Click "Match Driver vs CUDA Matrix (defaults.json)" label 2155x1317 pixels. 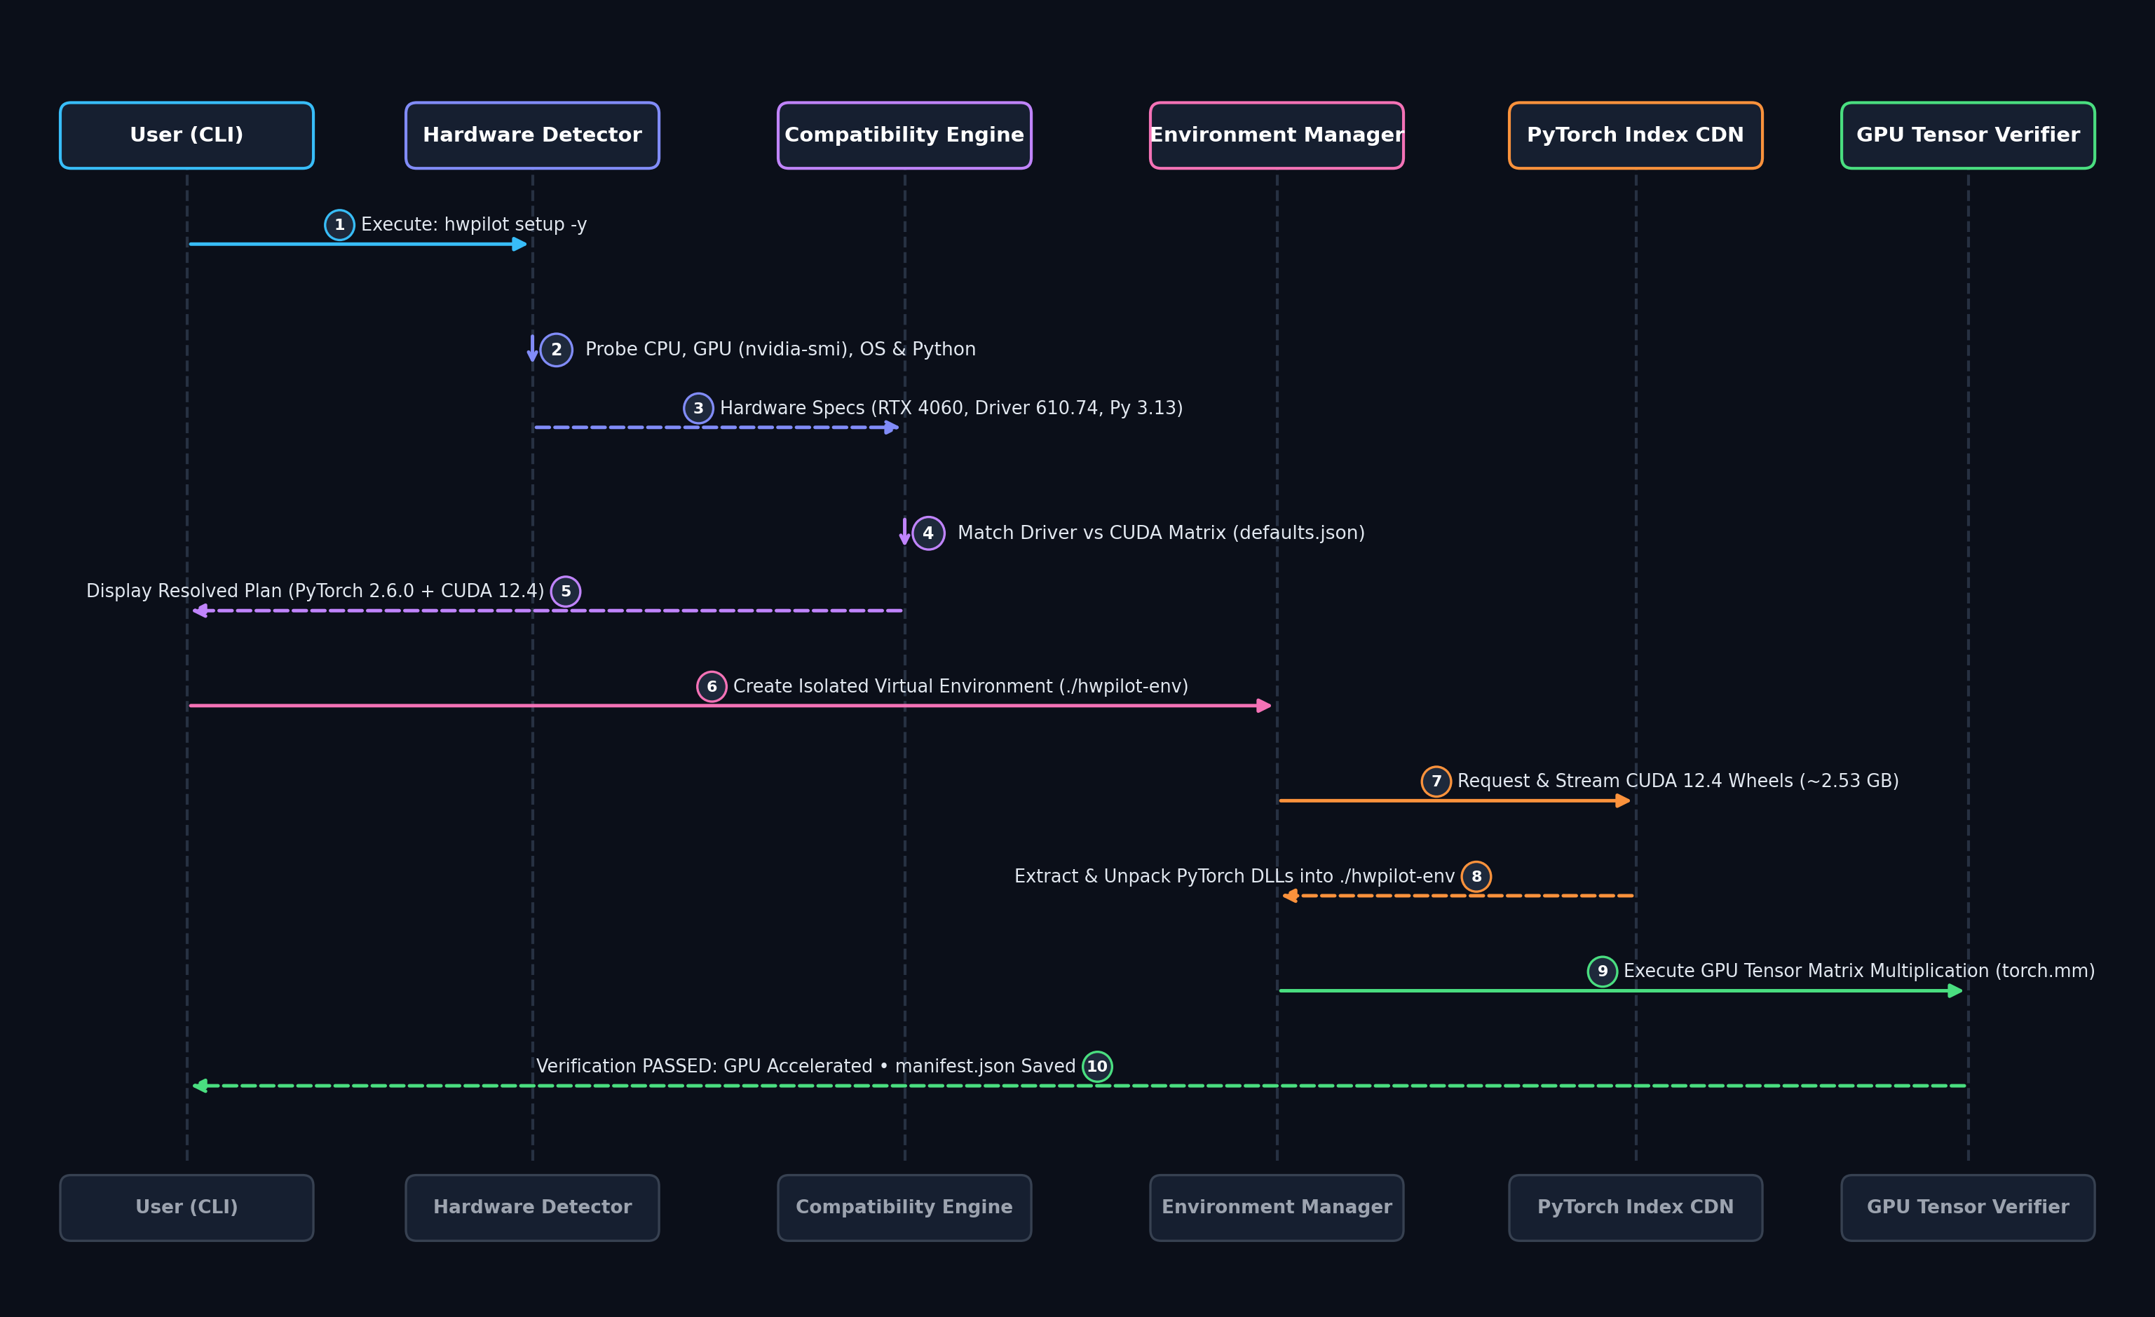(1162, 533)
